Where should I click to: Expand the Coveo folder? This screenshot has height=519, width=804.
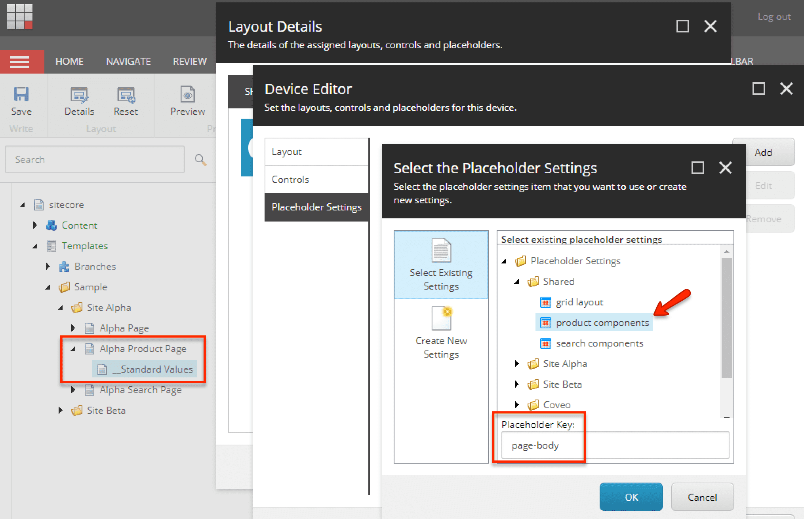coord(516,405)
